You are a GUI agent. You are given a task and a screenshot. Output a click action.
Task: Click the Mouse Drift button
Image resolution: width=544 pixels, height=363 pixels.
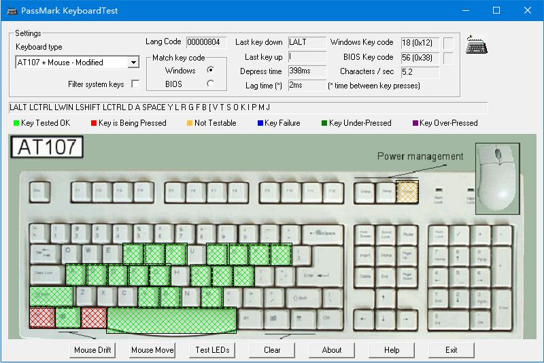(x=92, y=350)
